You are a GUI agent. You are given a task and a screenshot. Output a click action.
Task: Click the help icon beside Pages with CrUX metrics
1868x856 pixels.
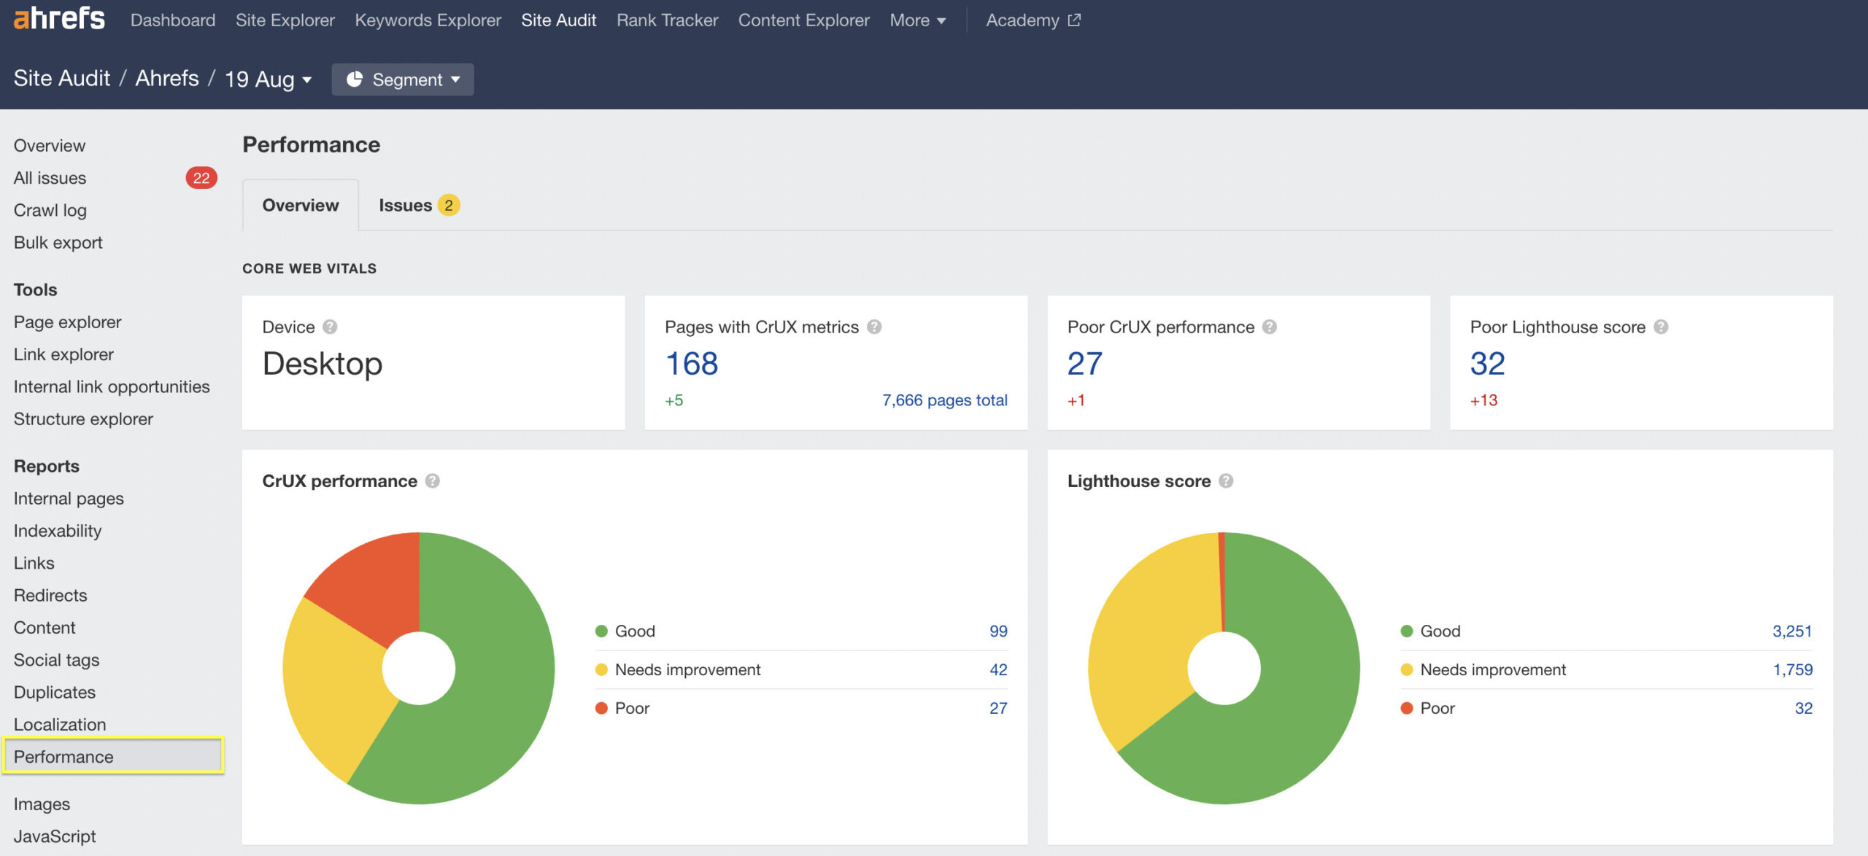click(x=875, y=327)
